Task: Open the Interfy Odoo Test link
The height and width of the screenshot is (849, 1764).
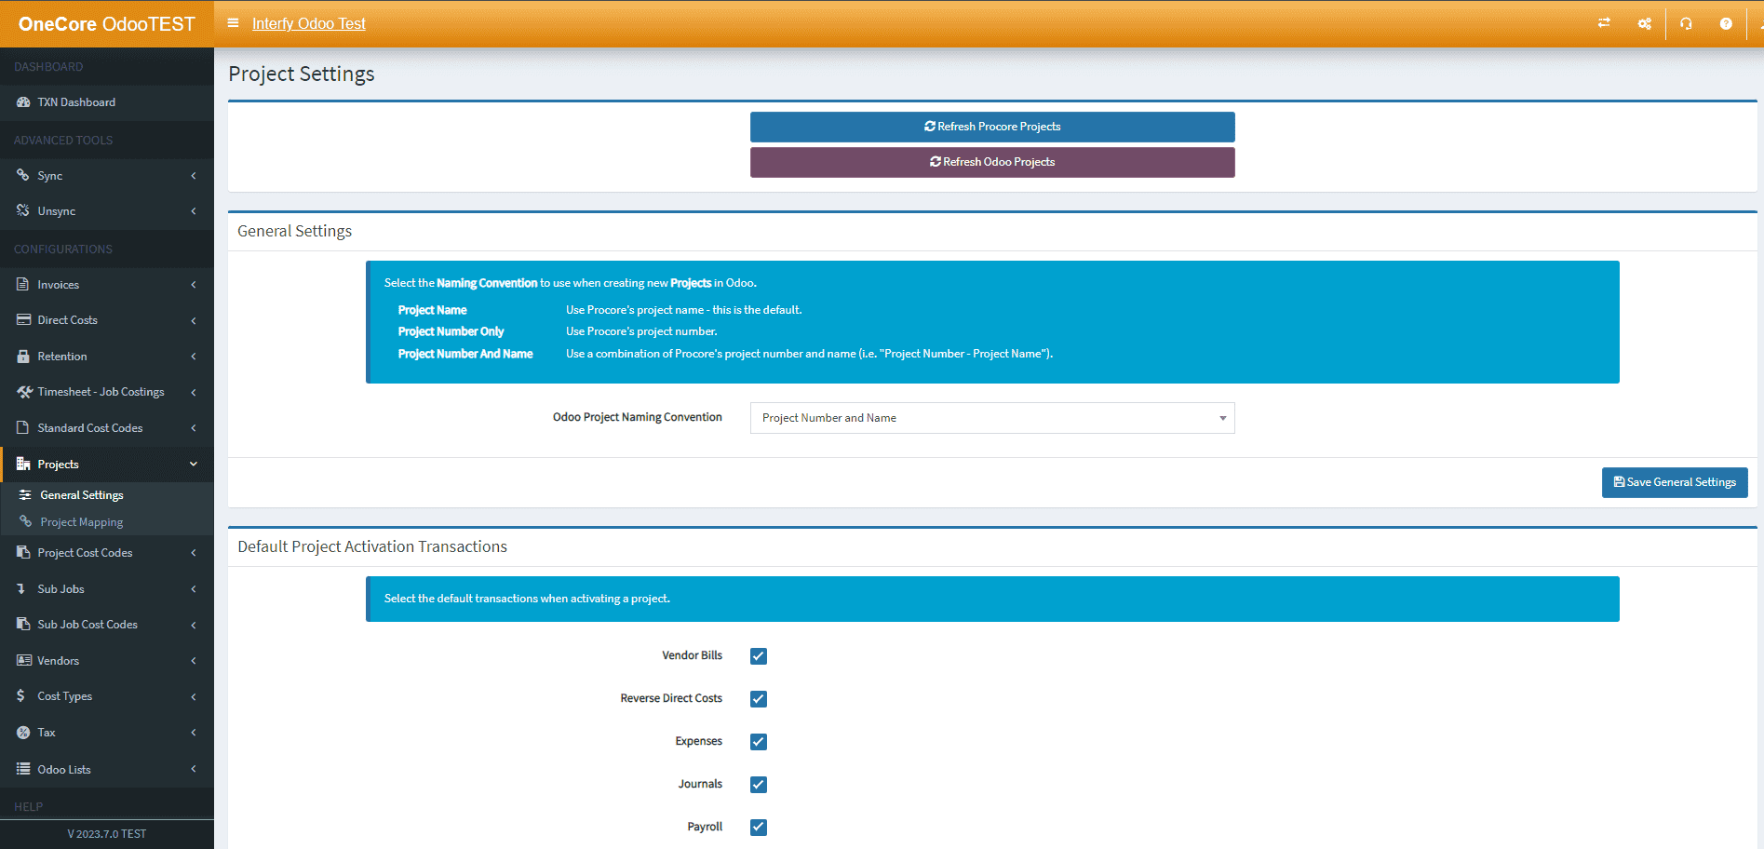Action: point(308,23)
